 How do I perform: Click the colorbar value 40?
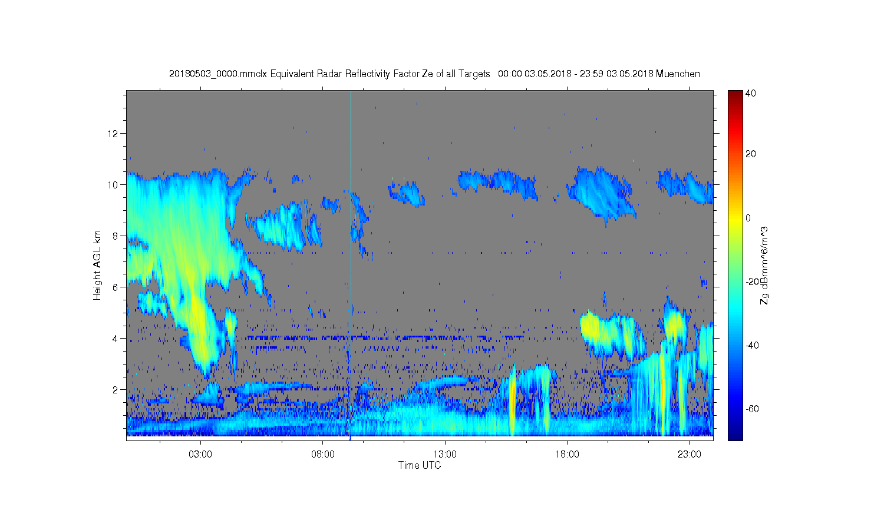751,93
